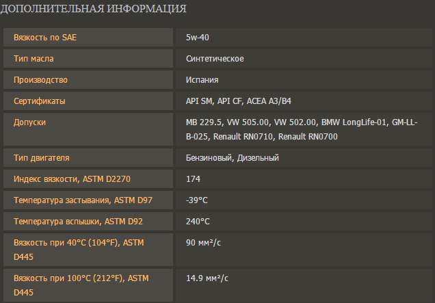Select the Испания value

pos(202,80)
